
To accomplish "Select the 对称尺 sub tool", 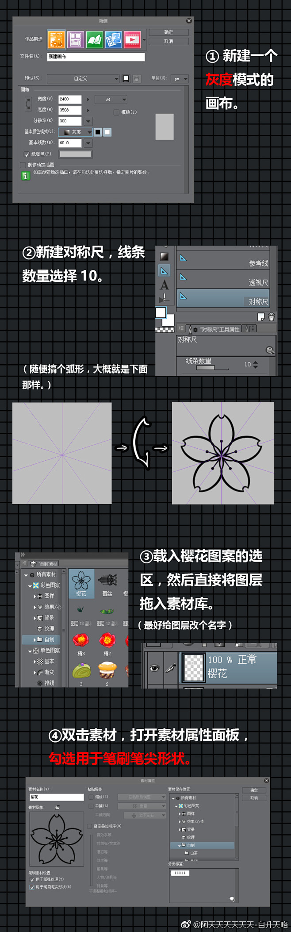I will [x=223, y=298].
